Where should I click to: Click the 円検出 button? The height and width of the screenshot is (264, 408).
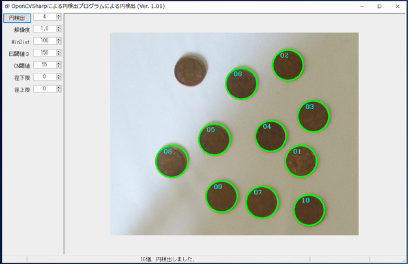click(x=17, y=18)
